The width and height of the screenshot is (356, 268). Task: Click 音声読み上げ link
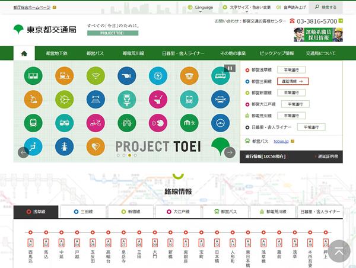[x=291, y=8]
